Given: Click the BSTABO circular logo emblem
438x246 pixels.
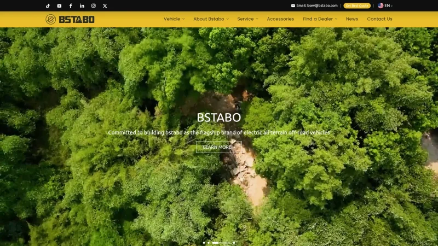Looking at the screenshot, I should [51, 19].
